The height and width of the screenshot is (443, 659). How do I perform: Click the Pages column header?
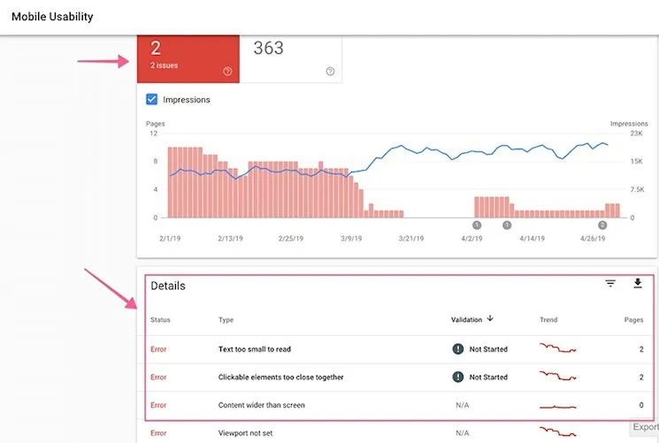[x=633, y=320]
